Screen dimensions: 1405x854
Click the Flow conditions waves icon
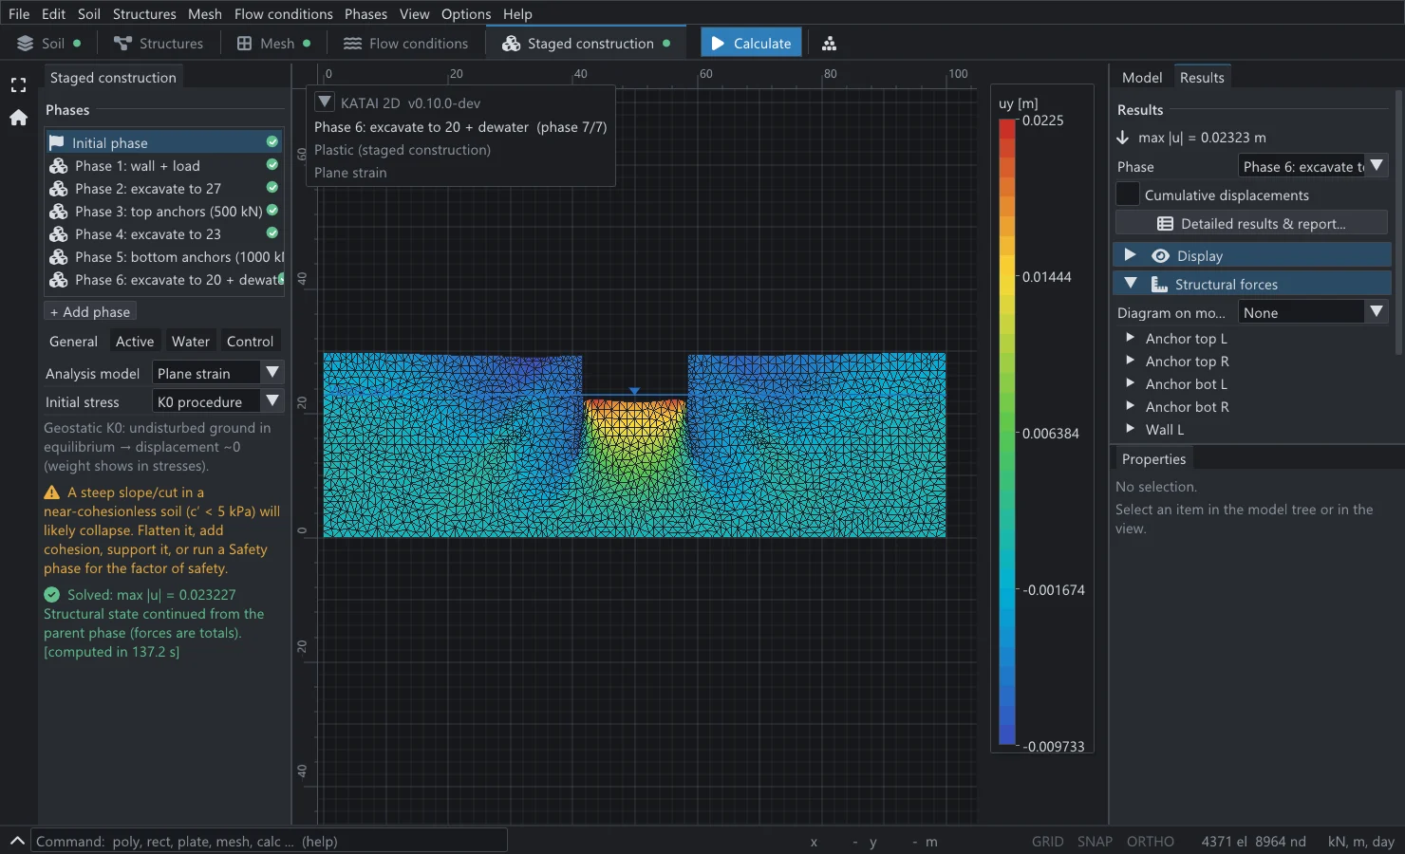point(352,44)
